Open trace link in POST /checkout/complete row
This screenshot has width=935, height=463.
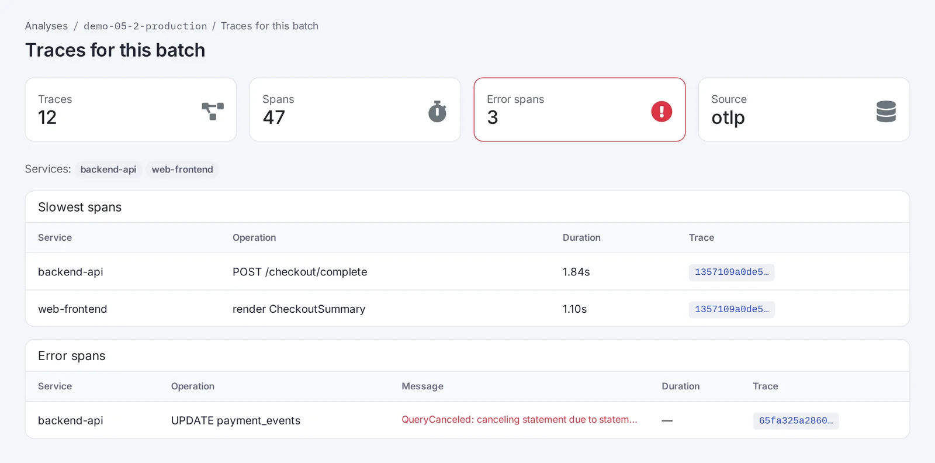click(x=732, y=272)
